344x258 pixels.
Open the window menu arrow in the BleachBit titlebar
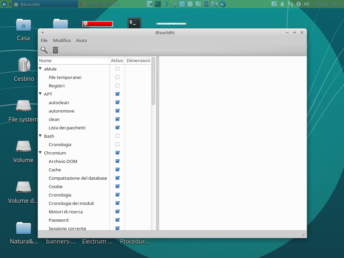pos(43,33)
